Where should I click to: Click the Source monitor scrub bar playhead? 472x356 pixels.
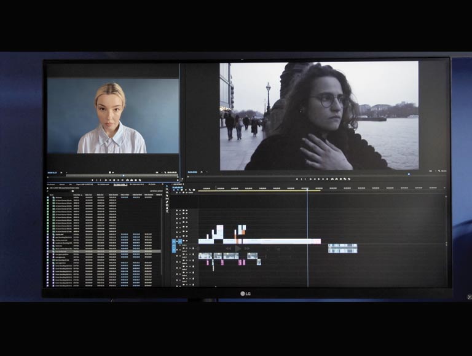pyautogui.click(x=123, y=175)
